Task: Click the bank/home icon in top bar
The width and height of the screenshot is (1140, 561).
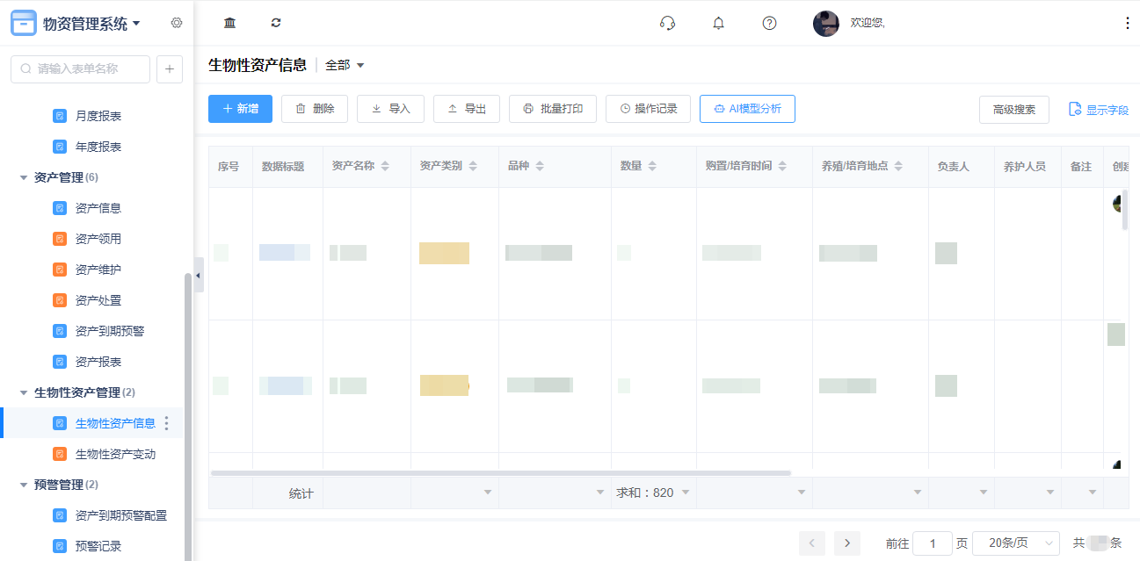Action: (x=229, y=23)
